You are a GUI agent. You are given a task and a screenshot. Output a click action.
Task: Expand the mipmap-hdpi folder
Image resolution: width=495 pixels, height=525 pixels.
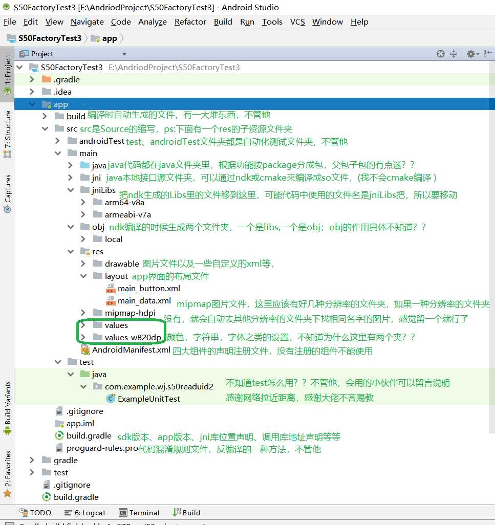[x=83, y=313]
